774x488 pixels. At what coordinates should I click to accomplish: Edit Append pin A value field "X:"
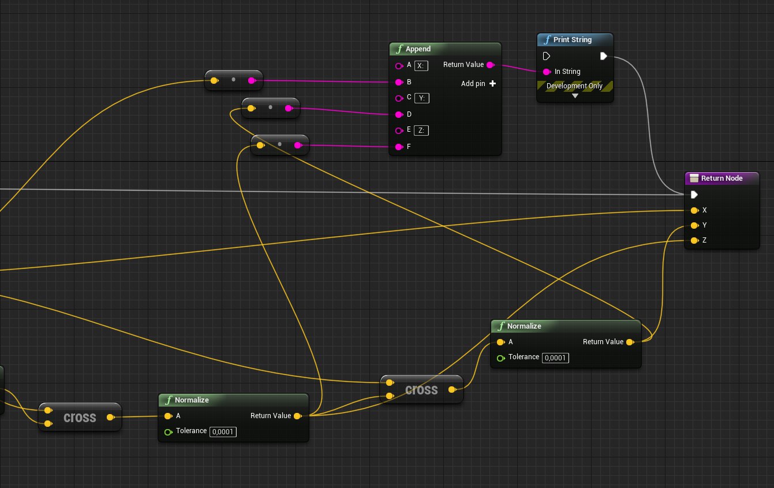[421, 66]
